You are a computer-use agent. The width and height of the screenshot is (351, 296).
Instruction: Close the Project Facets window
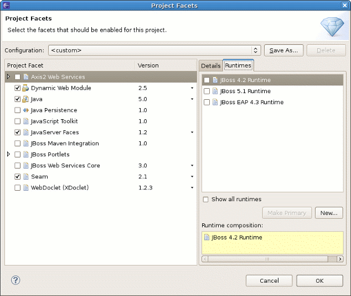pyautogui.click(x=345, y=5)
